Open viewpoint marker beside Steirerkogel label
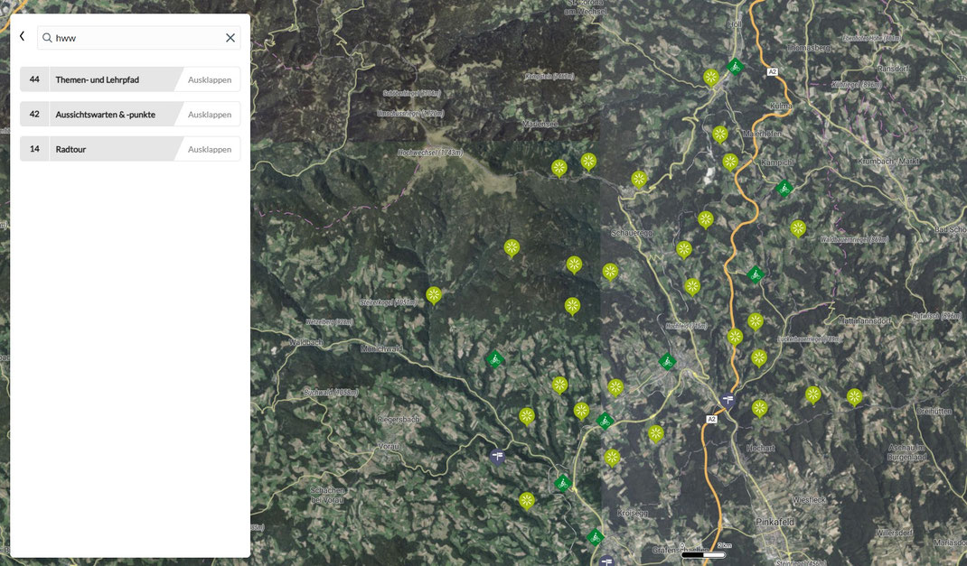967x566 pixels. tap(434, 295)
